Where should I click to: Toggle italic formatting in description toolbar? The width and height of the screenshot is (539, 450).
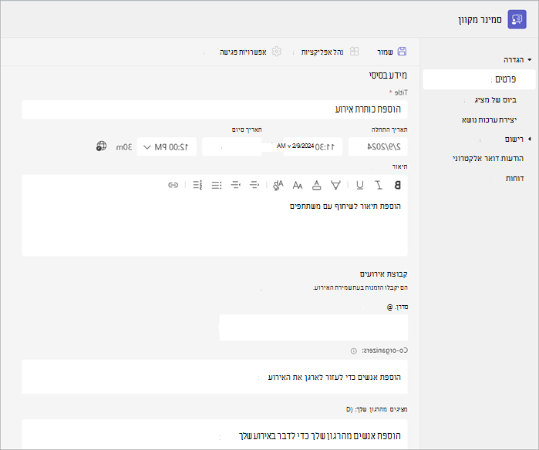coord(379,185)
